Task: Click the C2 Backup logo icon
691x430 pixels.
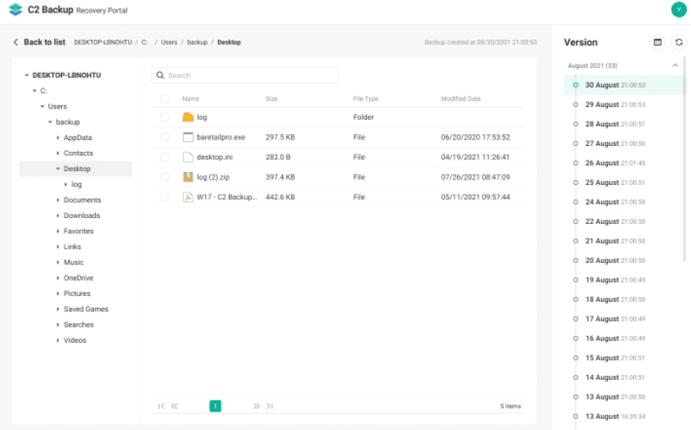Action: coord(15,10)
